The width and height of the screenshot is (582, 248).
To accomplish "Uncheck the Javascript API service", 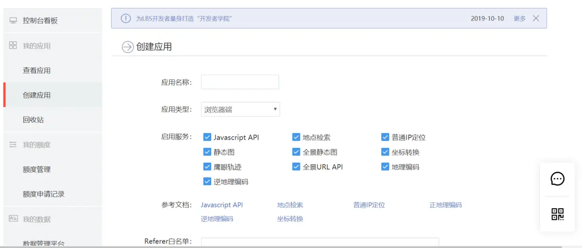I will click(x=207, y=137).
